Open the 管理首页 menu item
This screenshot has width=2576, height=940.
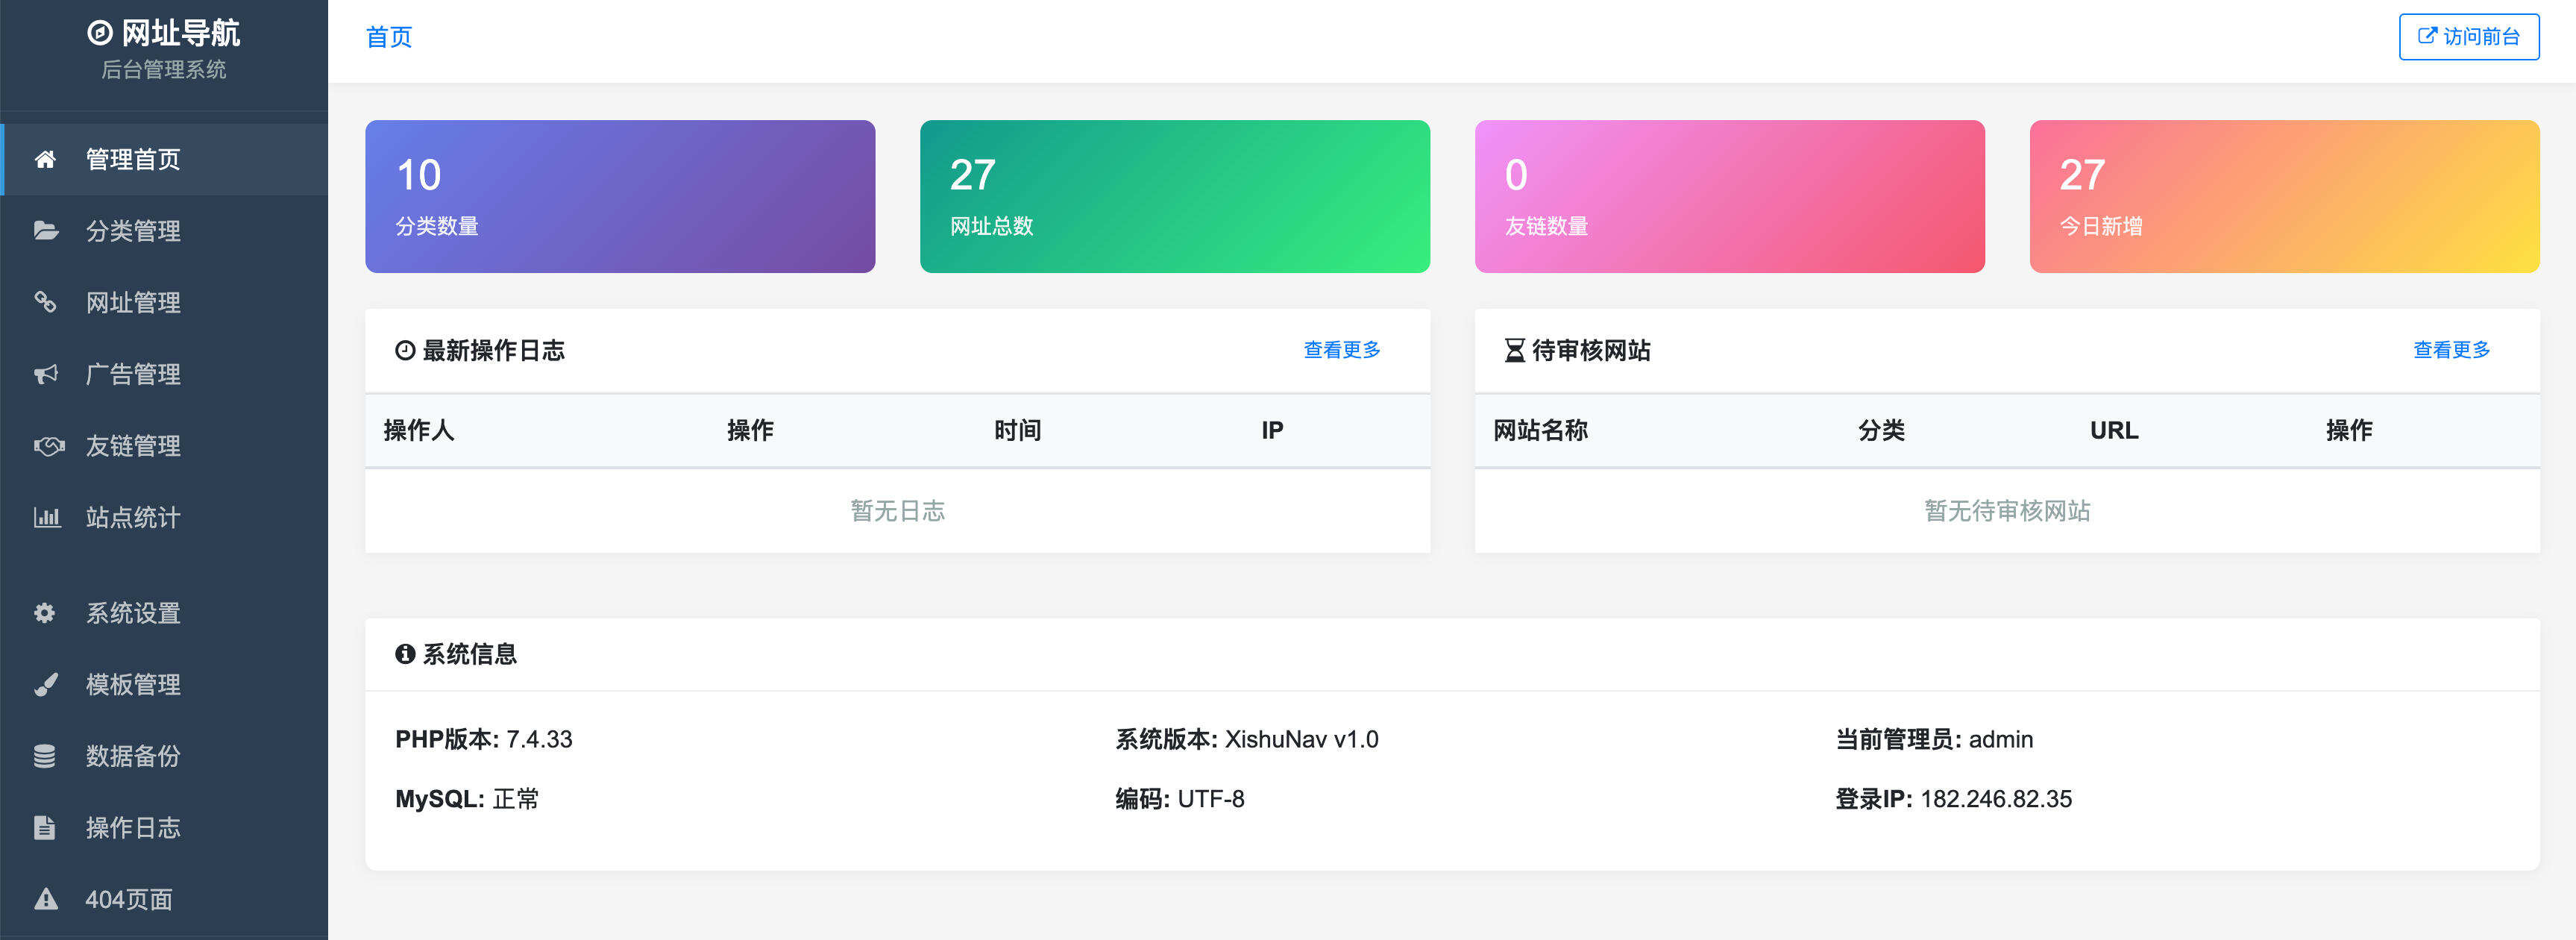click(165, 159)
